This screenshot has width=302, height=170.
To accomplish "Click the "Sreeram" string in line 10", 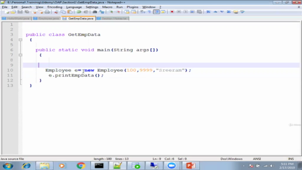I will click(170, 70).
